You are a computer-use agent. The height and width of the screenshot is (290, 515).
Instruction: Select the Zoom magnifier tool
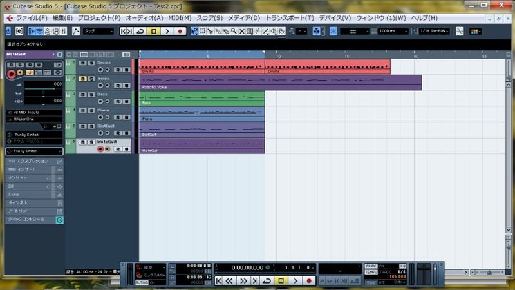point(234,31)
